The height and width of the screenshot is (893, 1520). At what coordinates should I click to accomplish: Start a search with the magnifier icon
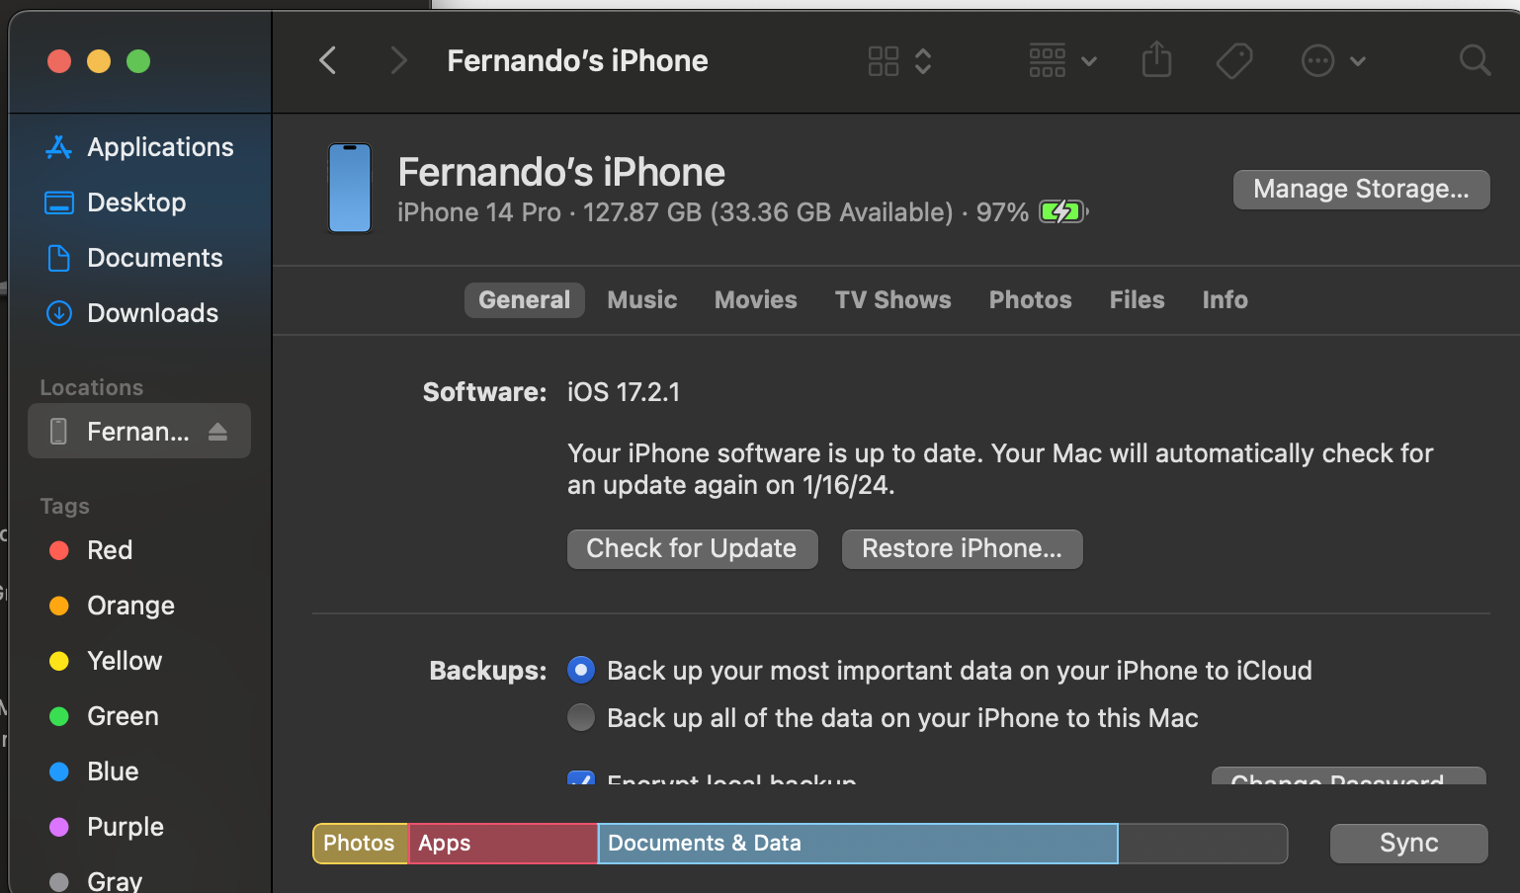(1475, 60)
